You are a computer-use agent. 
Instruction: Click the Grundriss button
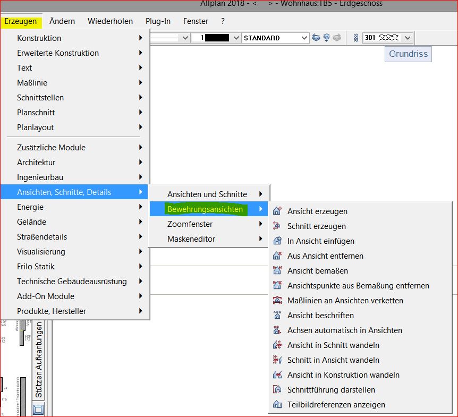pos(408,54)
